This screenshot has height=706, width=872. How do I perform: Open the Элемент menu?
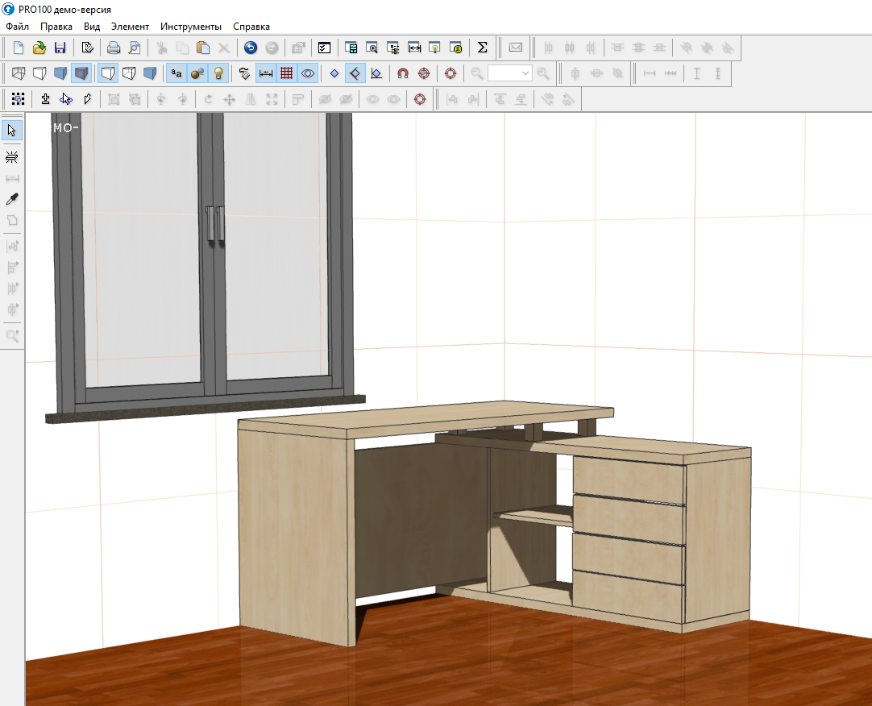[130, 26]
